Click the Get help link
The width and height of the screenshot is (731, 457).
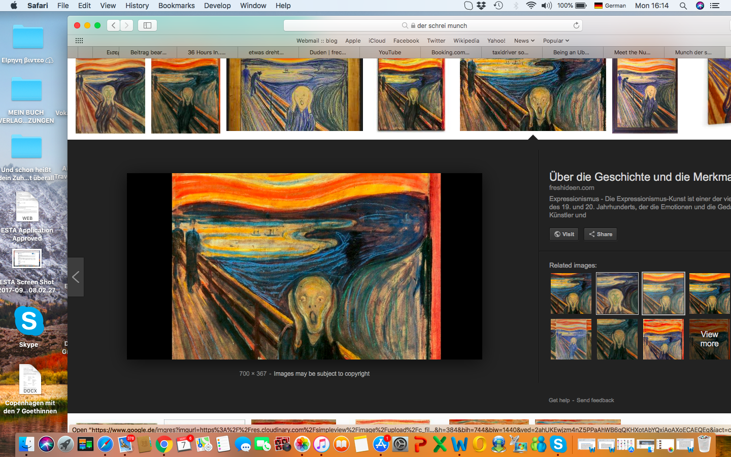tap(559, 400)
